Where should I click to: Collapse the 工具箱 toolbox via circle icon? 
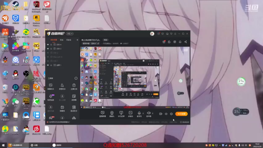pos(76,78)
